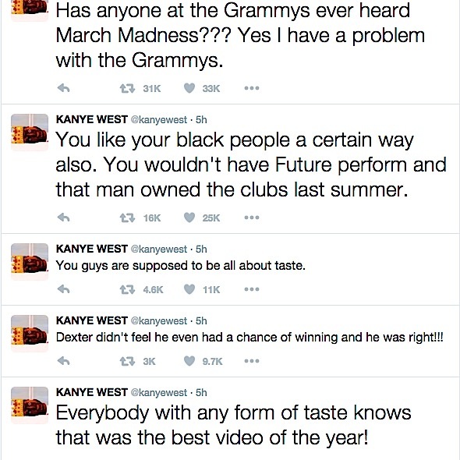The height and width of the screenshot is (460, 460).
Task: Open more options on the Grammys problem tweet
Action: [x=252, y=88]
